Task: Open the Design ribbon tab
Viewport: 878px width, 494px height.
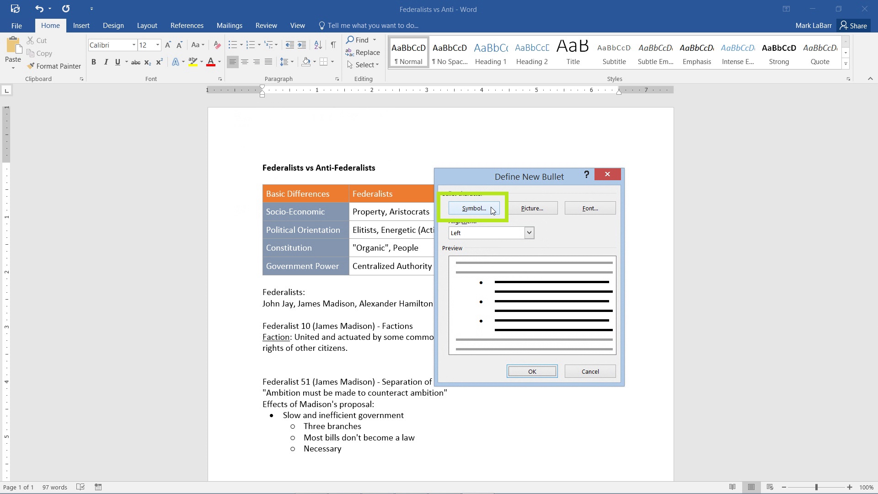Action: point(113,25)
